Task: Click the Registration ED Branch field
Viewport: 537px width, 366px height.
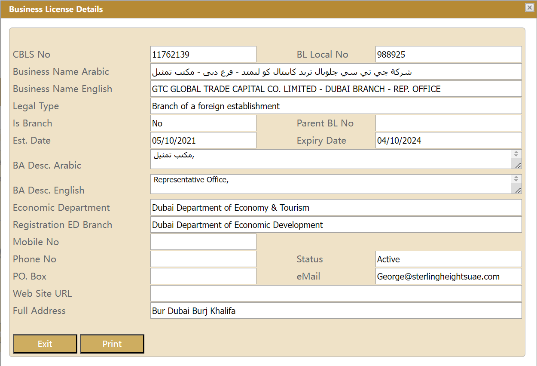Action: pyautogui.click(x=336, y=225)
